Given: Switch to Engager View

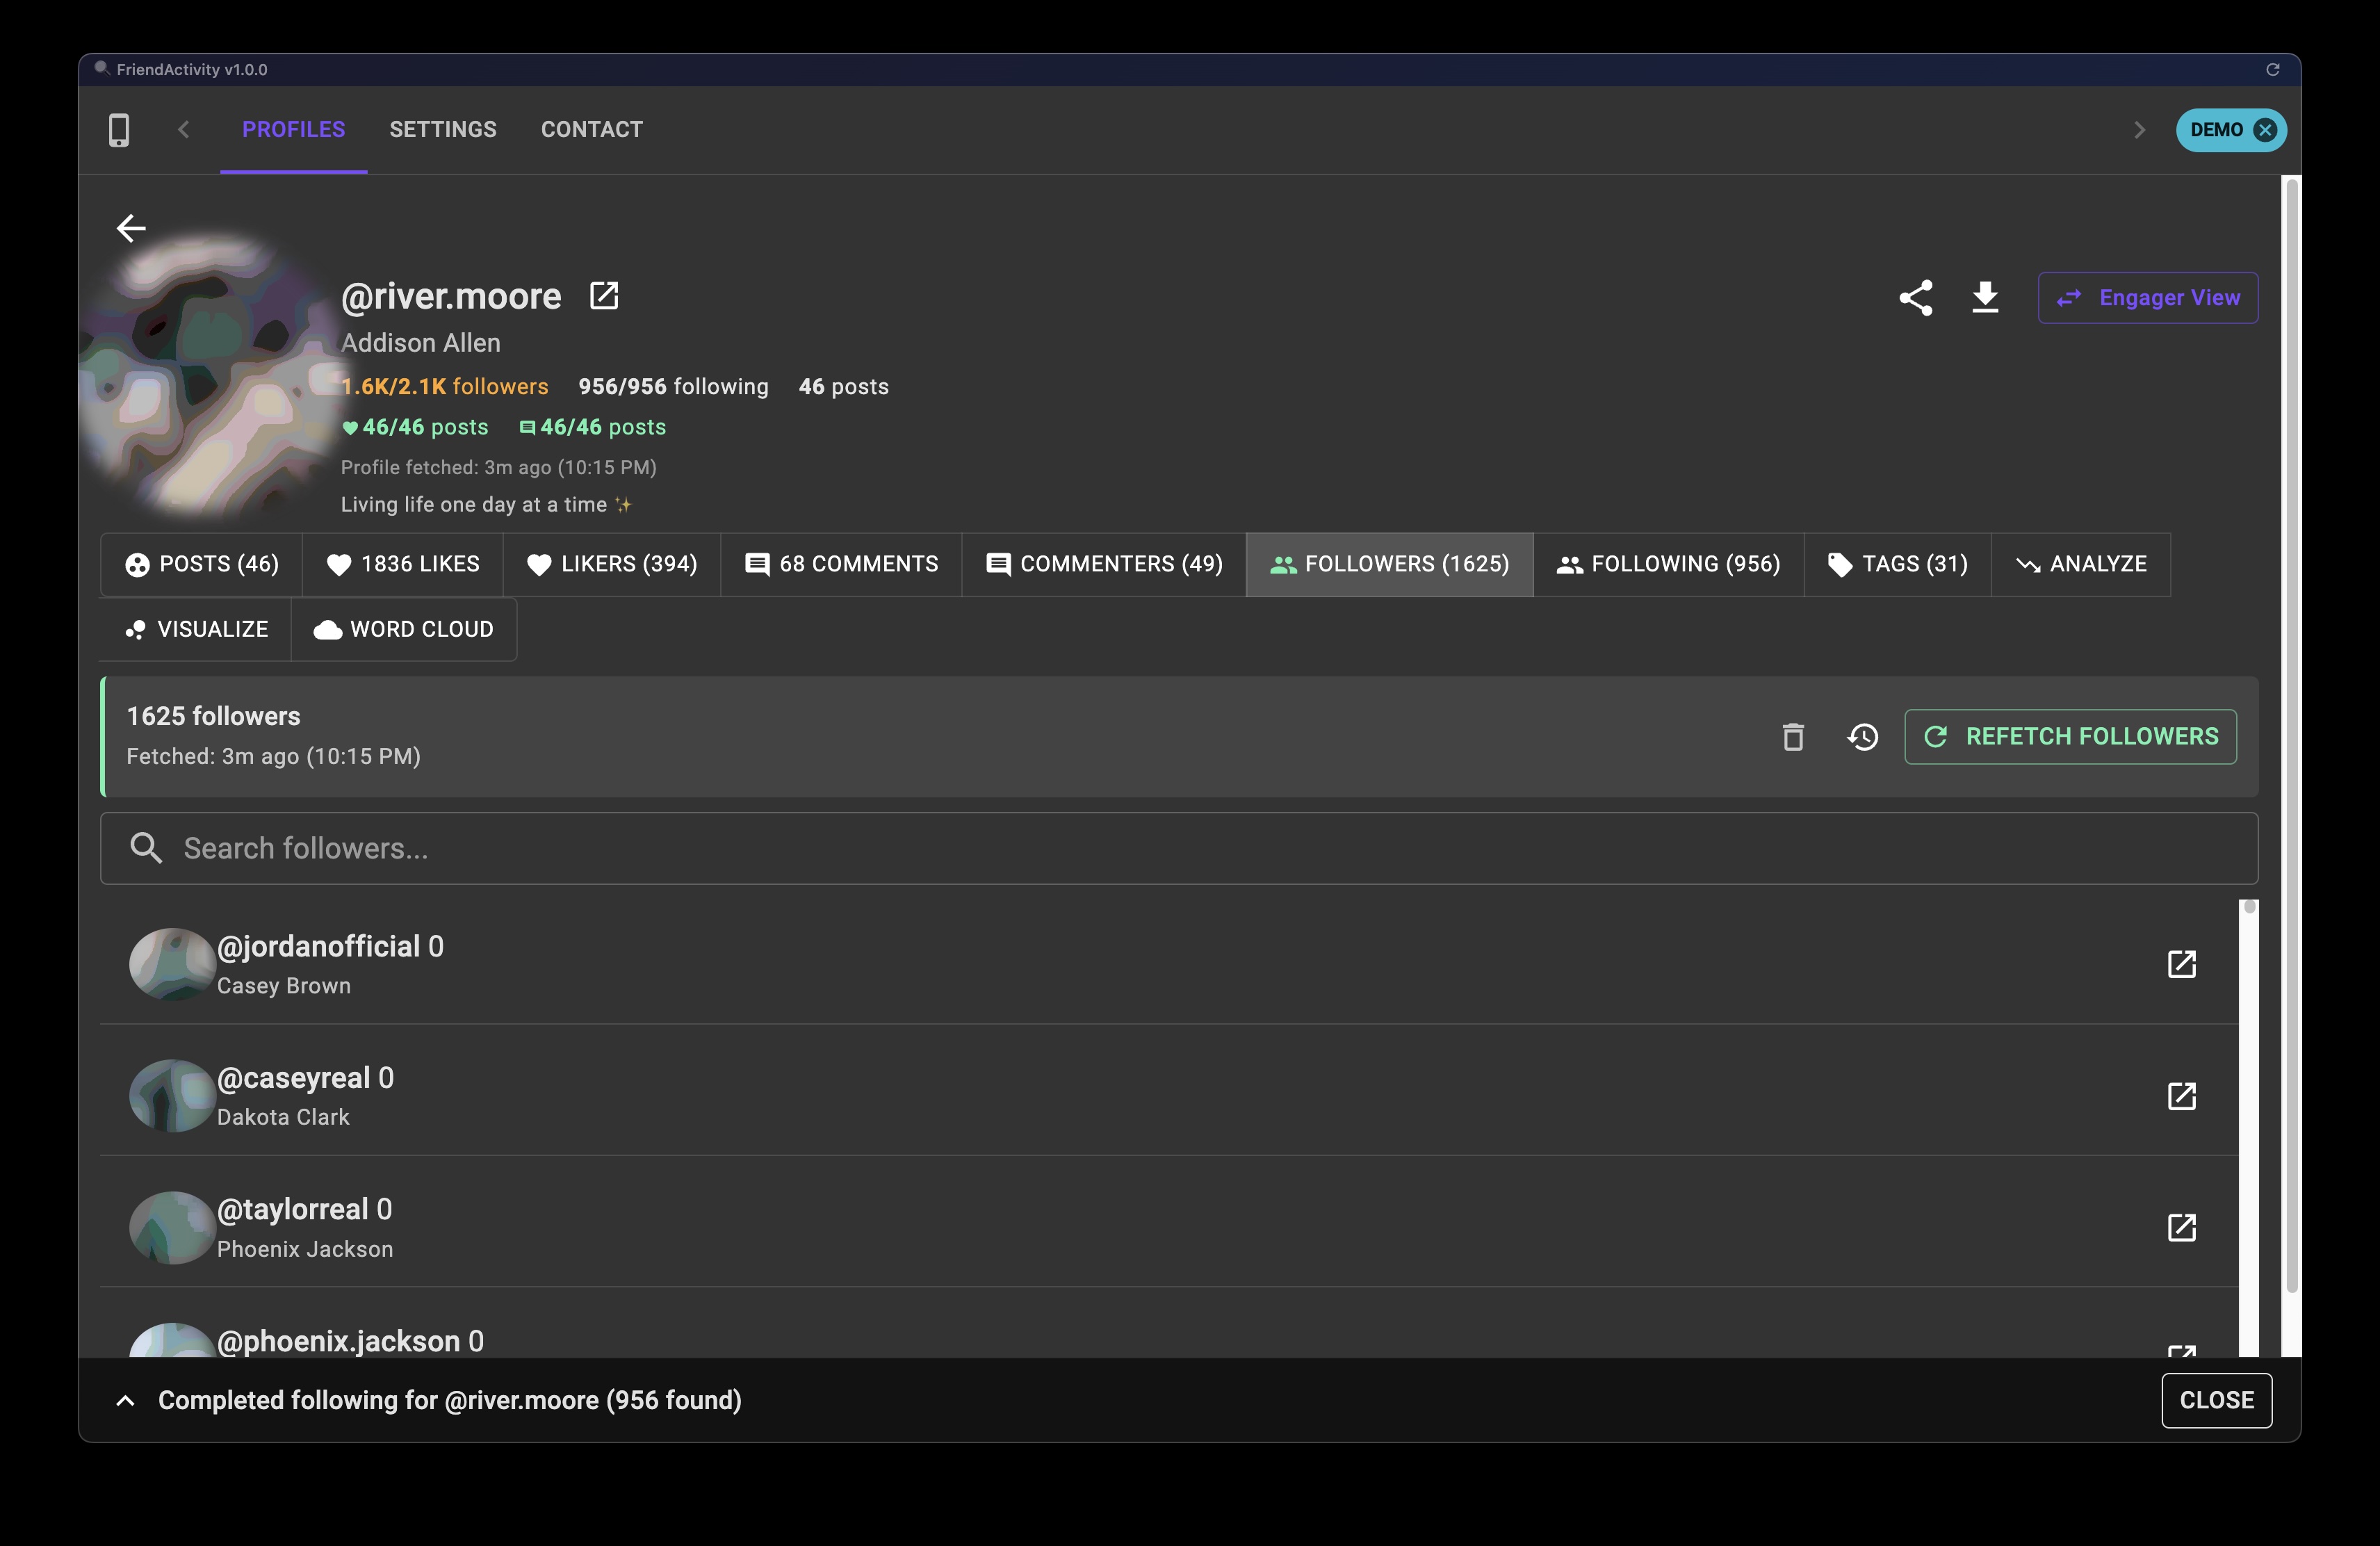Looking at the screenshot, I should pos(2147,297).
